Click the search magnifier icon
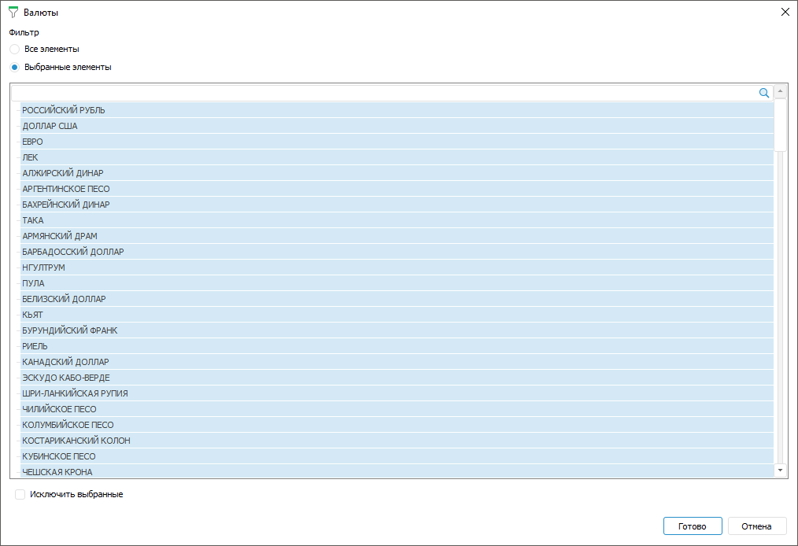798x546 pixels. click(763, 93)
